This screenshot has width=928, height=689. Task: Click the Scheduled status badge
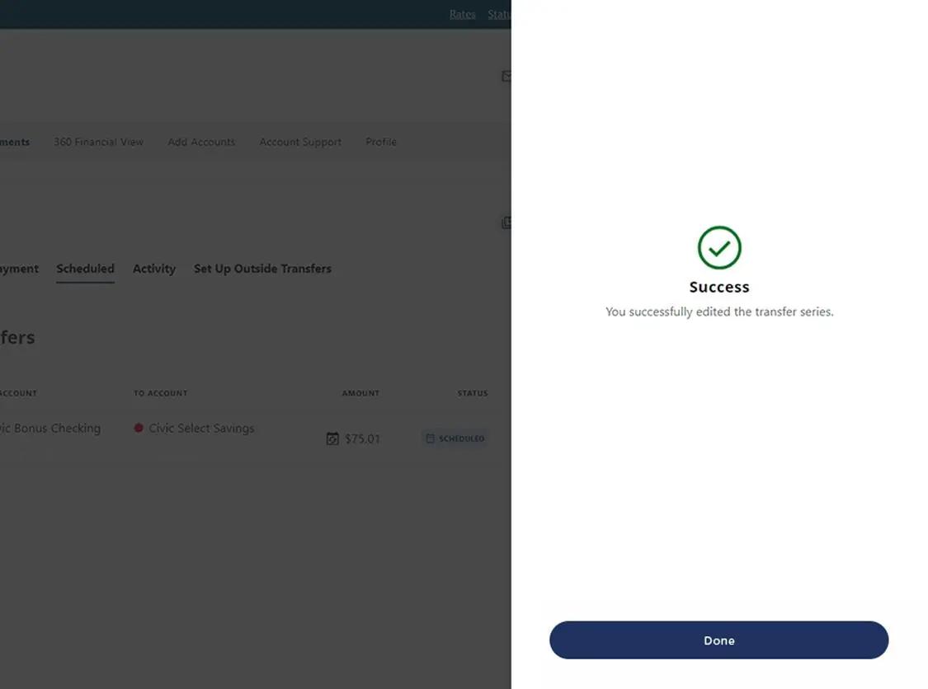pyautogui.click(x=455, y=438)
